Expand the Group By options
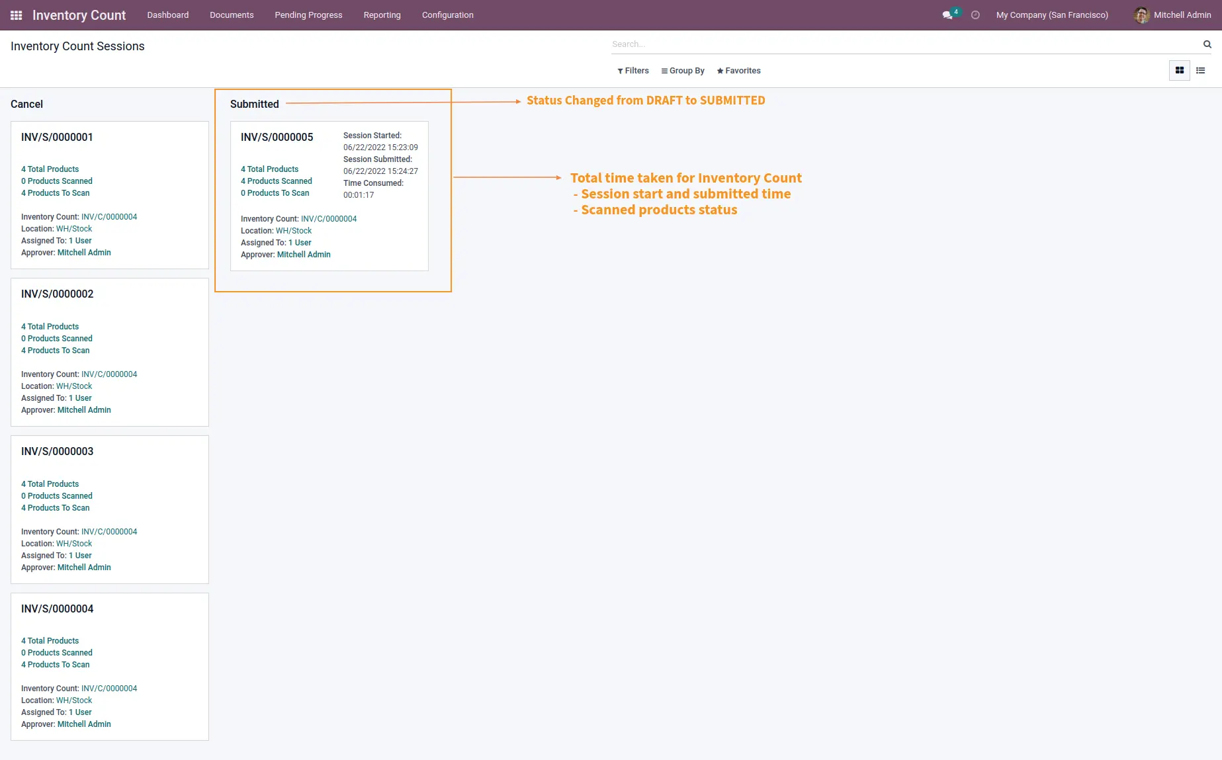1222x760 pixels. coord(683,71)
